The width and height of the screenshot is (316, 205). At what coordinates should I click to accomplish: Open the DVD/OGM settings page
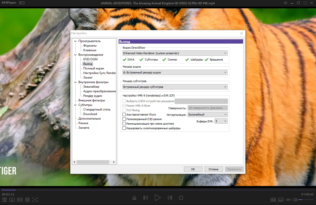pos(90,59)
